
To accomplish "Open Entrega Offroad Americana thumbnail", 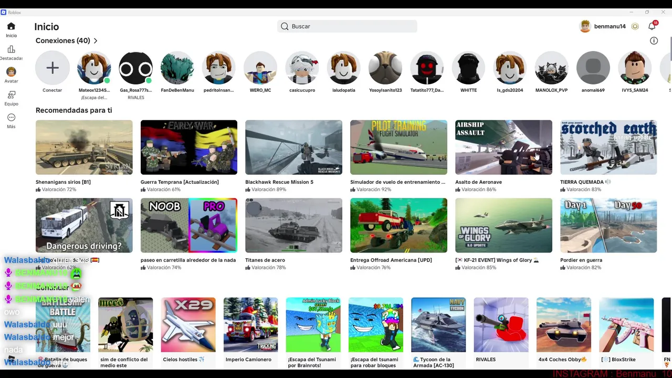I will (x=398, y=225).
